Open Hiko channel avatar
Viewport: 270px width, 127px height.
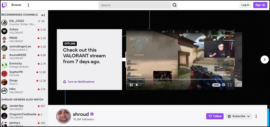tap(4, 90)
